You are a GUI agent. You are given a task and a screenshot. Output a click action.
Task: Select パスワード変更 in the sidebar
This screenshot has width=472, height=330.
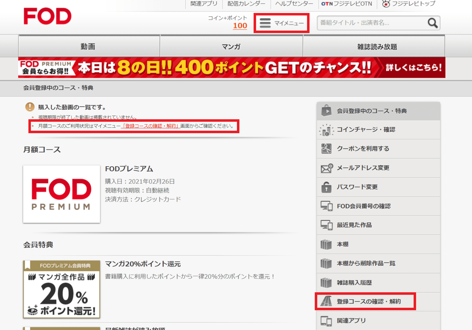point(378,187)
